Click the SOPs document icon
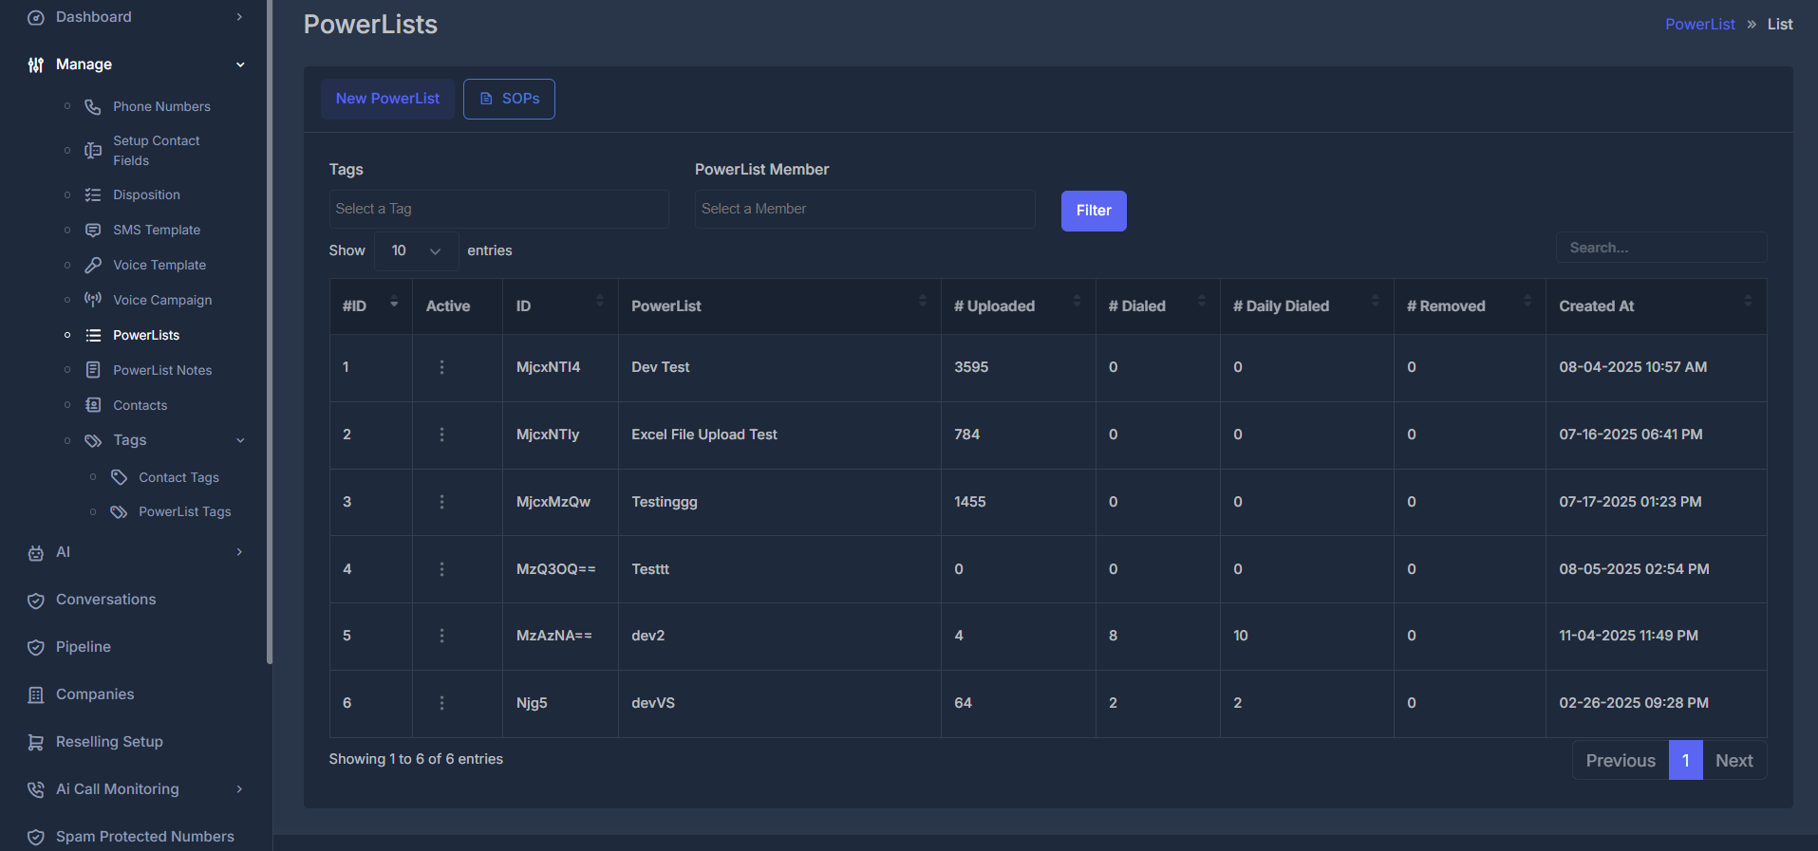This screenshot has height=851, width=1818. click(x=486, y=99)
